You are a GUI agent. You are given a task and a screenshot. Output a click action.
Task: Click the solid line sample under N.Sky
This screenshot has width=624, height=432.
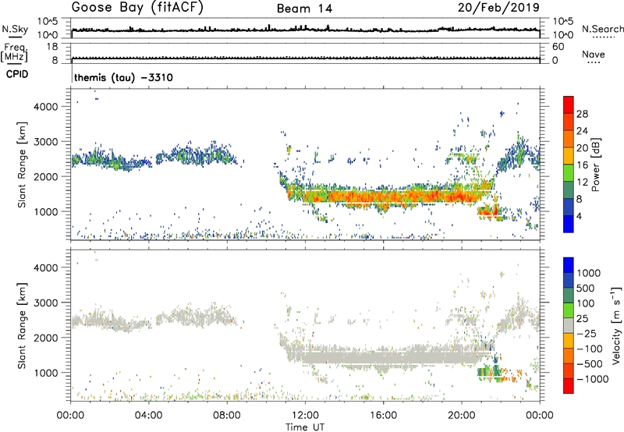(15, 37)
